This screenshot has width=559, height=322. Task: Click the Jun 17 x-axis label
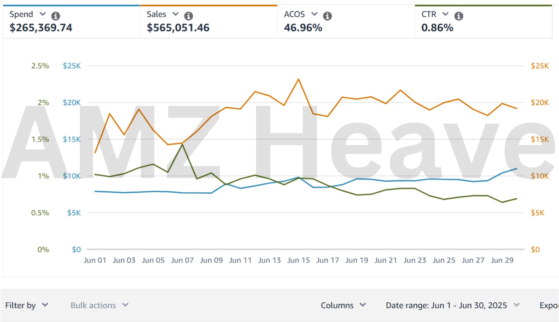pos(328,261)
